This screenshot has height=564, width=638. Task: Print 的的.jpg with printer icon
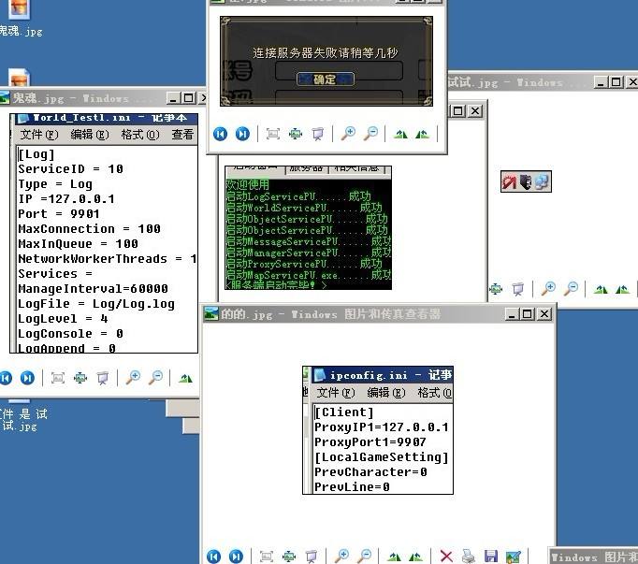pos(469,557)
